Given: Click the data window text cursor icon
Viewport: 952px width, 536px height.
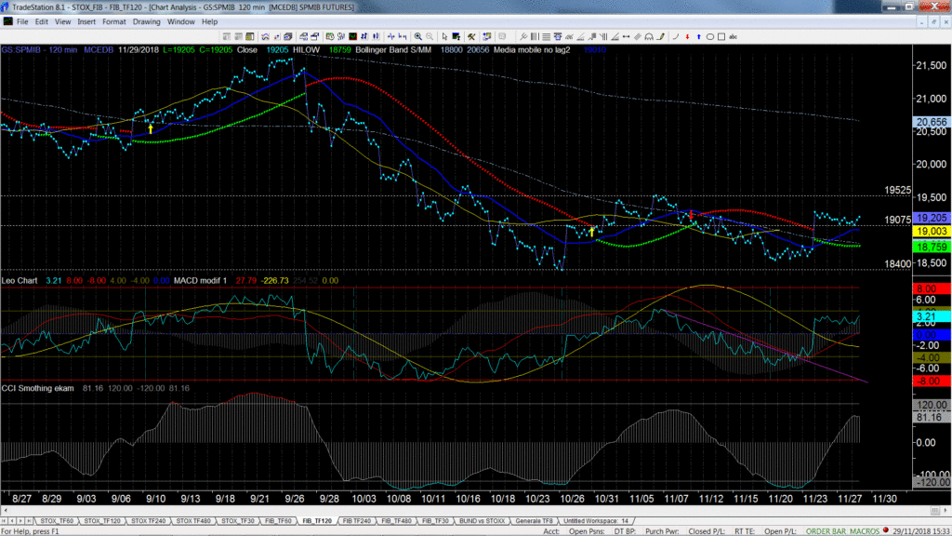Looking at the screenshot, I should 456,36.
